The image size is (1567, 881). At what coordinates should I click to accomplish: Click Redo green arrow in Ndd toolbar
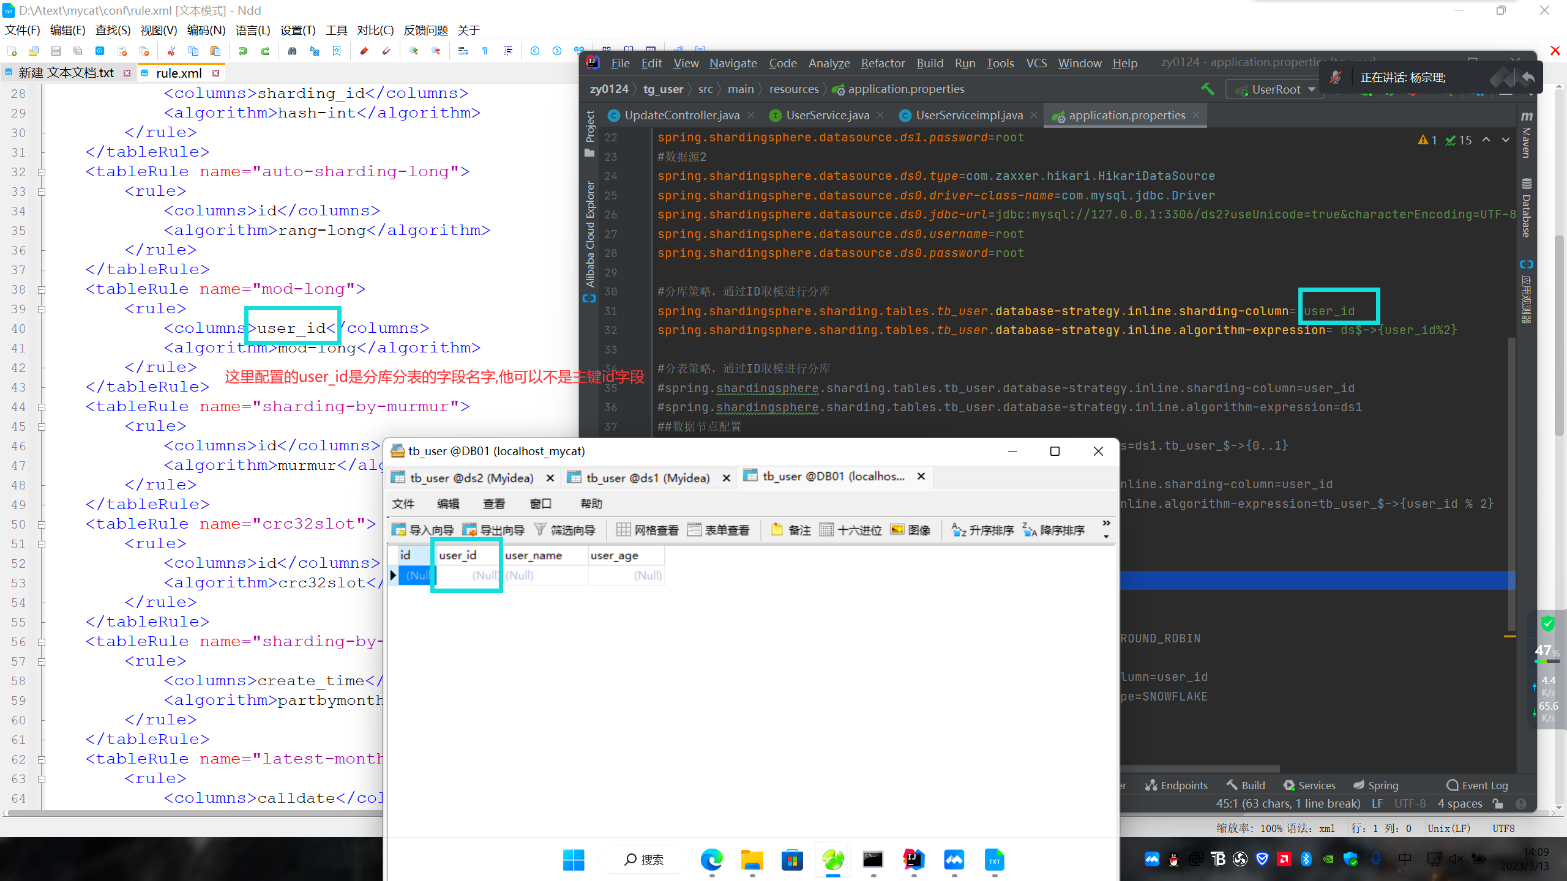tap(265, 51)
